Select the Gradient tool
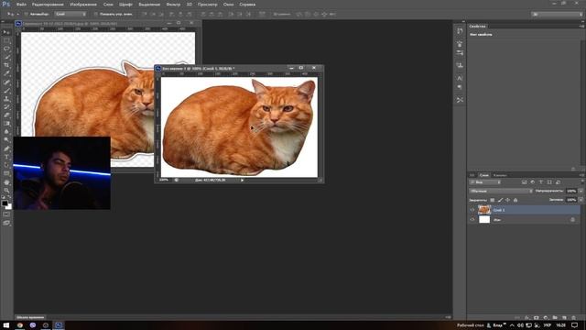Viewport: 586px width, 330px height. point(6,124)
